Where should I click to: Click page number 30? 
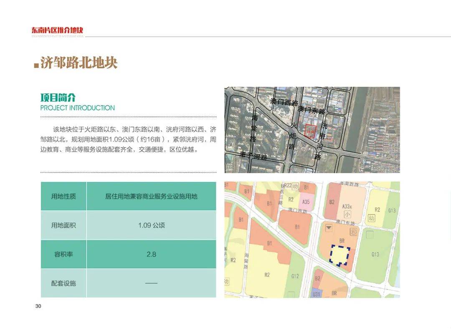coord(38,306)
